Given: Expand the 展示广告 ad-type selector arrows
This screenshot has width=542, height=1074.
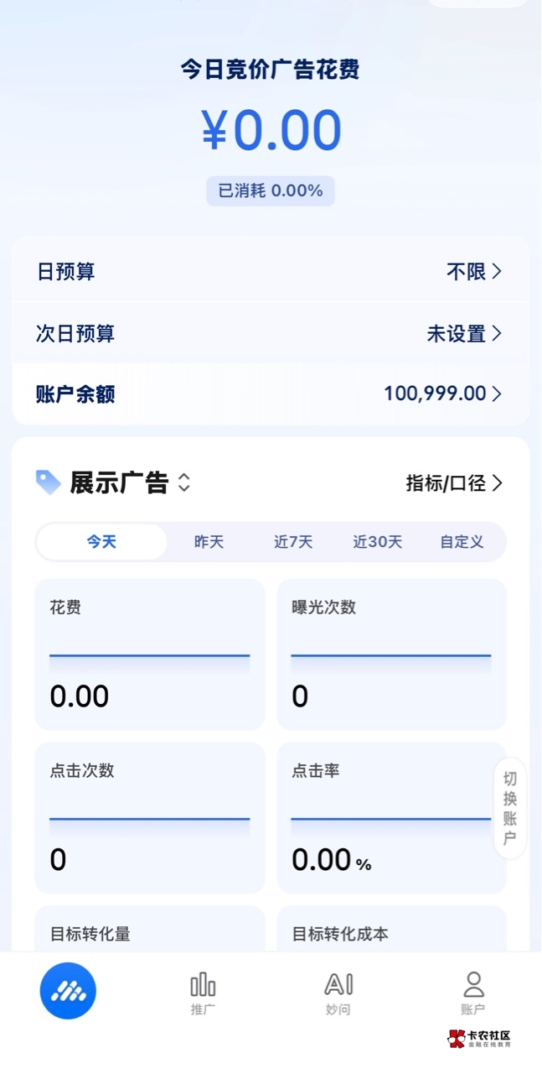Looking at the screenshot, I should pos(184,482).
